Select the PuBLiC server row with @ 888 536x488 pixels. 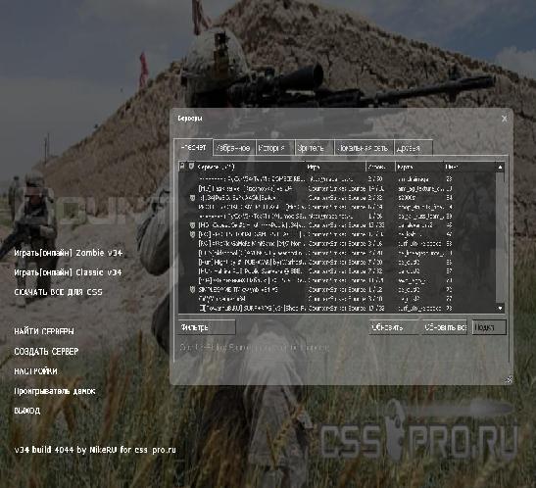(x=337, y=271)
